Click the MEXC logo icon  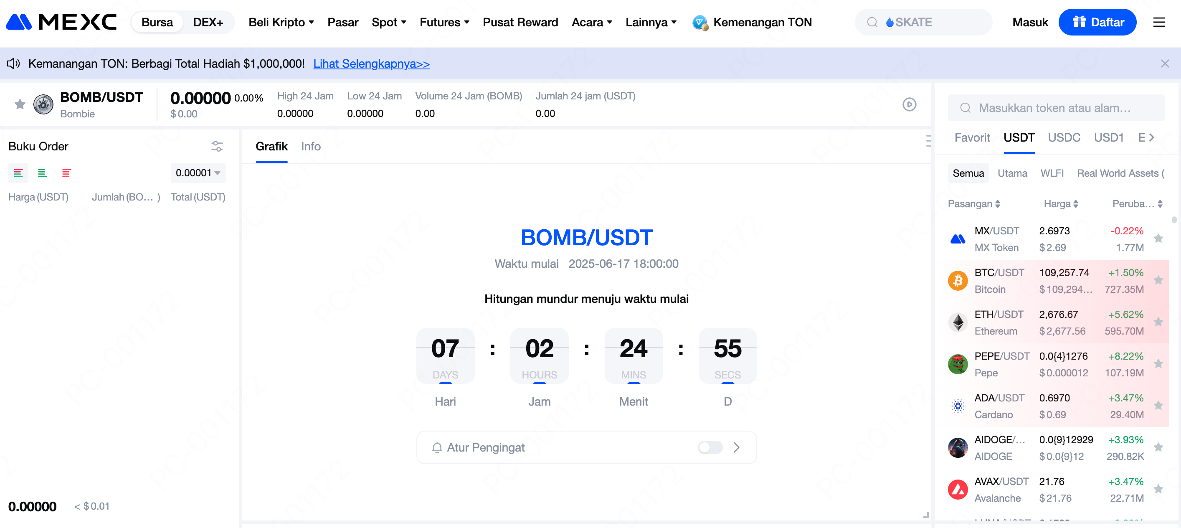coord(18,22)
